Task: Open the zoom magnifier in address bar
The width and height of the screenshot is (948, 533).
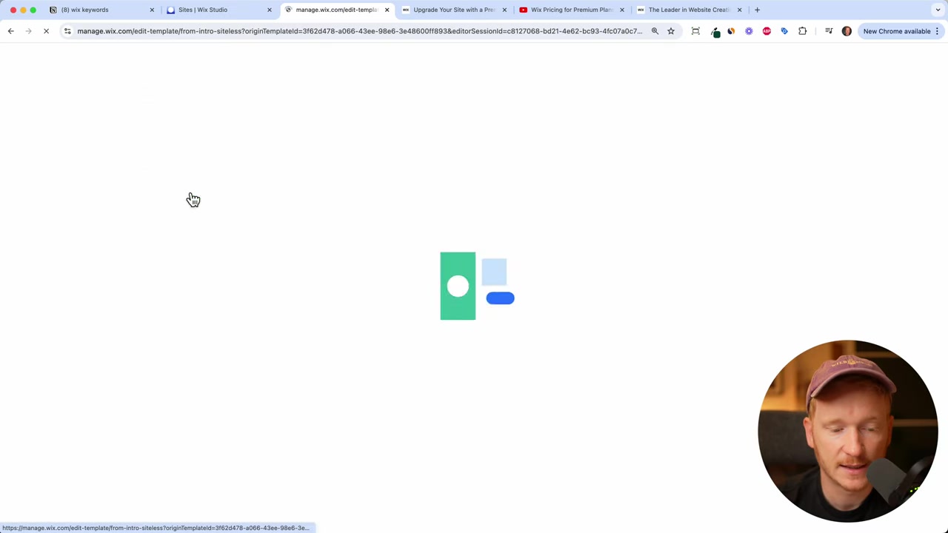Action: point(655,31)
